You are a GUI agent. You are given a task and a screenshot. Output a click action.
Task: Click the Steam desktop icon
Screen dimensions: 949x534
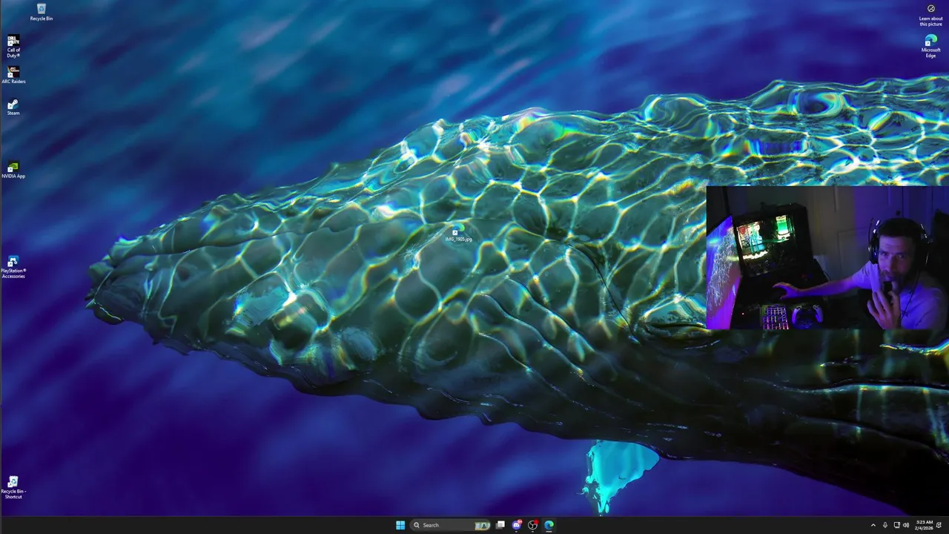13,107
